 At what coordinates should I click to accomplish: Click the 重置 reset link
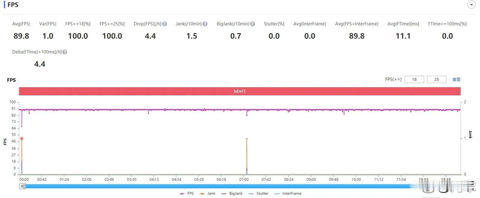(456, 79)
